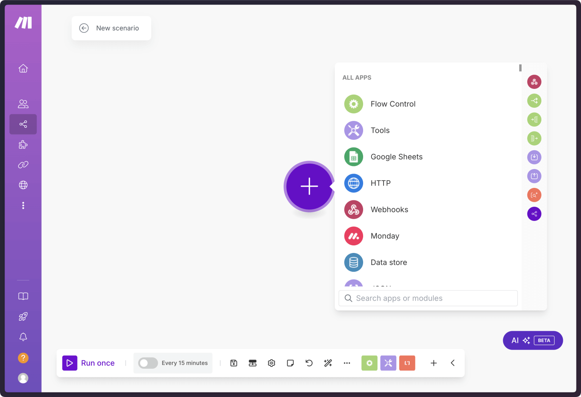
Task: Collapse the bottom toolbar with the chevron
Action: pos(453,363)
